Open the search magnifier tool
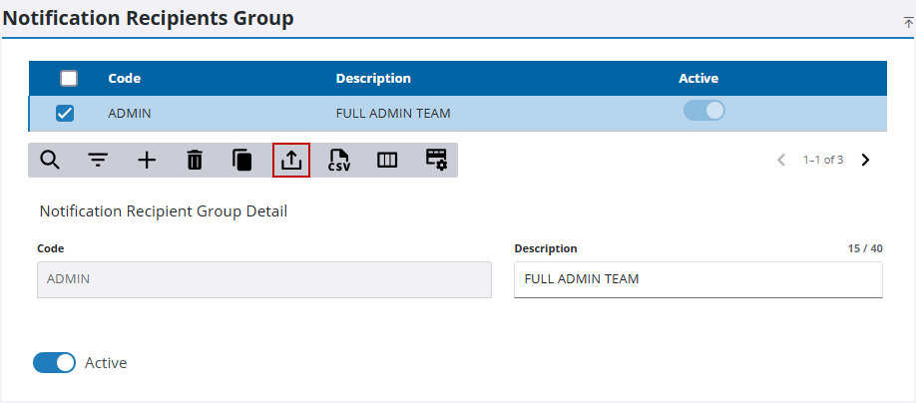This screenshot has width=916, height=403. pyautogui.click(x=50, y=160)
